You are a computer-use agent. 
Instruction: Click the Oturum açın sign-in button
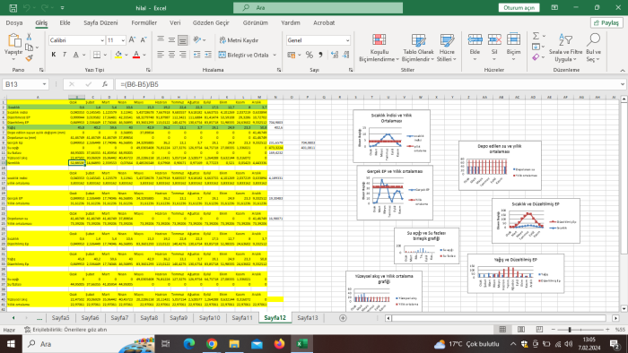click(x=519, y=7)
